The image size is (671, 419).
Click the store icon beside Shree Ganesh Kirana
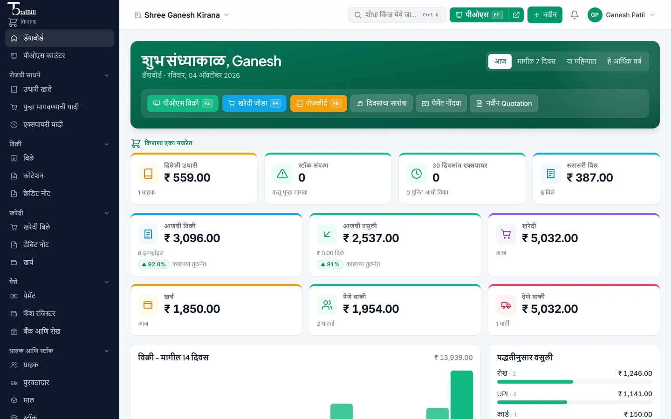138,15
